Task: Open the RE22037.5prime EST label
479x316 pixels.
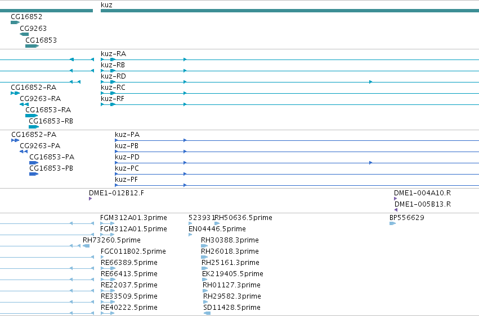Action: pyautogui.click(x=129, y=286)
